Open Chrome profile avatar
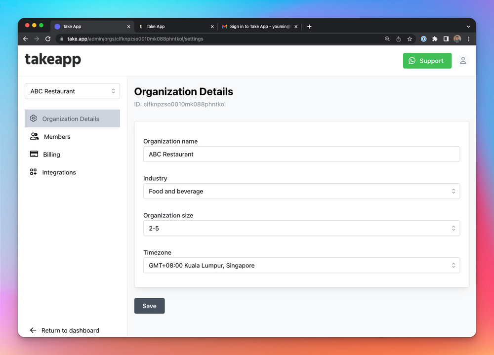Screen dimensions: 494x355 pyautogui.click(x=457, y=39)
